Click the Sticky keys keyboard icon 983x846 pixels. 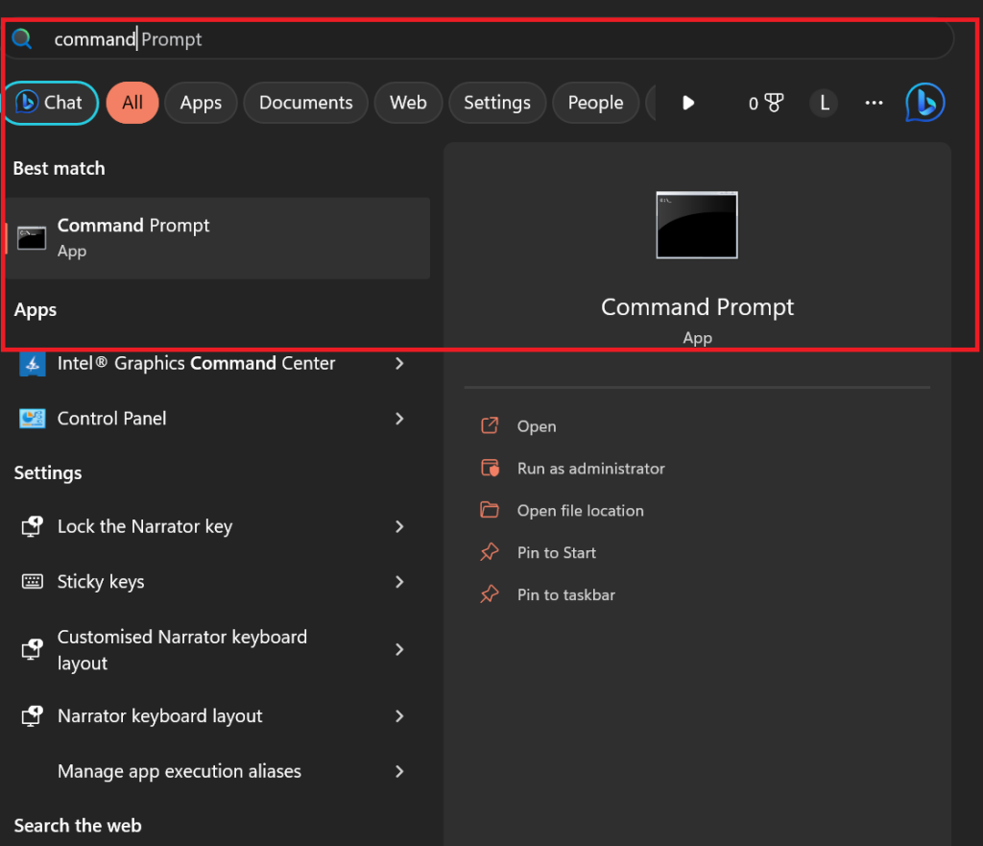33,582
